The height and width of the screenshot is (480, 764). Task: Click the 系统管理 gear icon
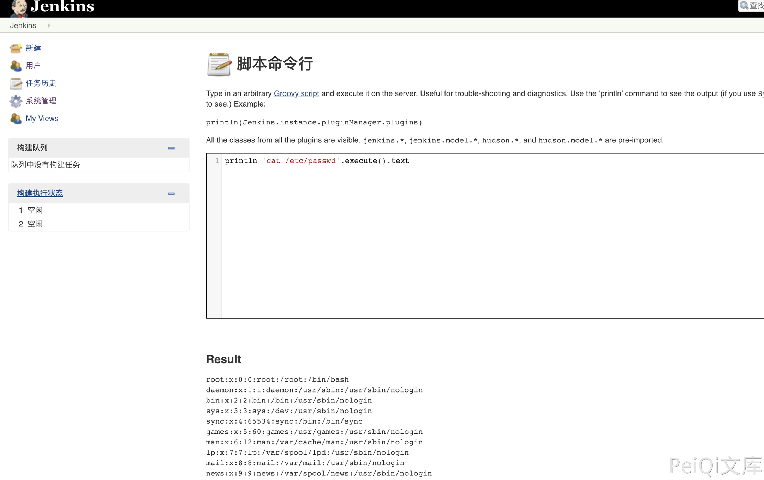[x=16, y=101]
